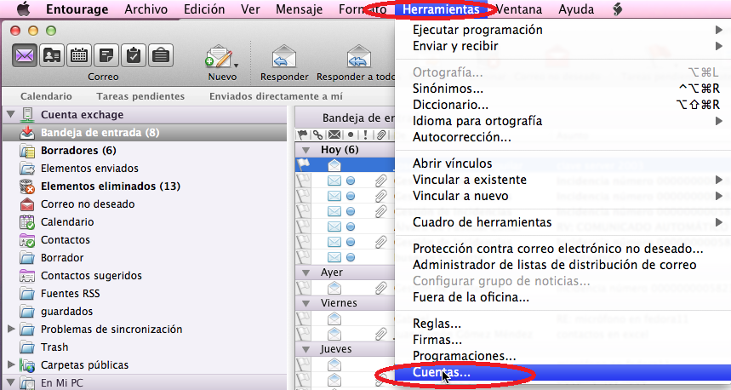Choose Cuentas... from Herramientas menu
Image resolution: width=731 pixels, height=390 pixels.
(563, 372)
